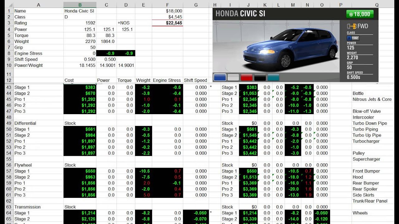Click the '$1,053' cell in column J
This screenshot has width=399, height=224.
click(x=248, y=93)
